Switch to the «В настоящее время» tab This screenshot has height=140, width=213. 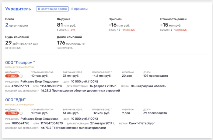coord(52,9)
